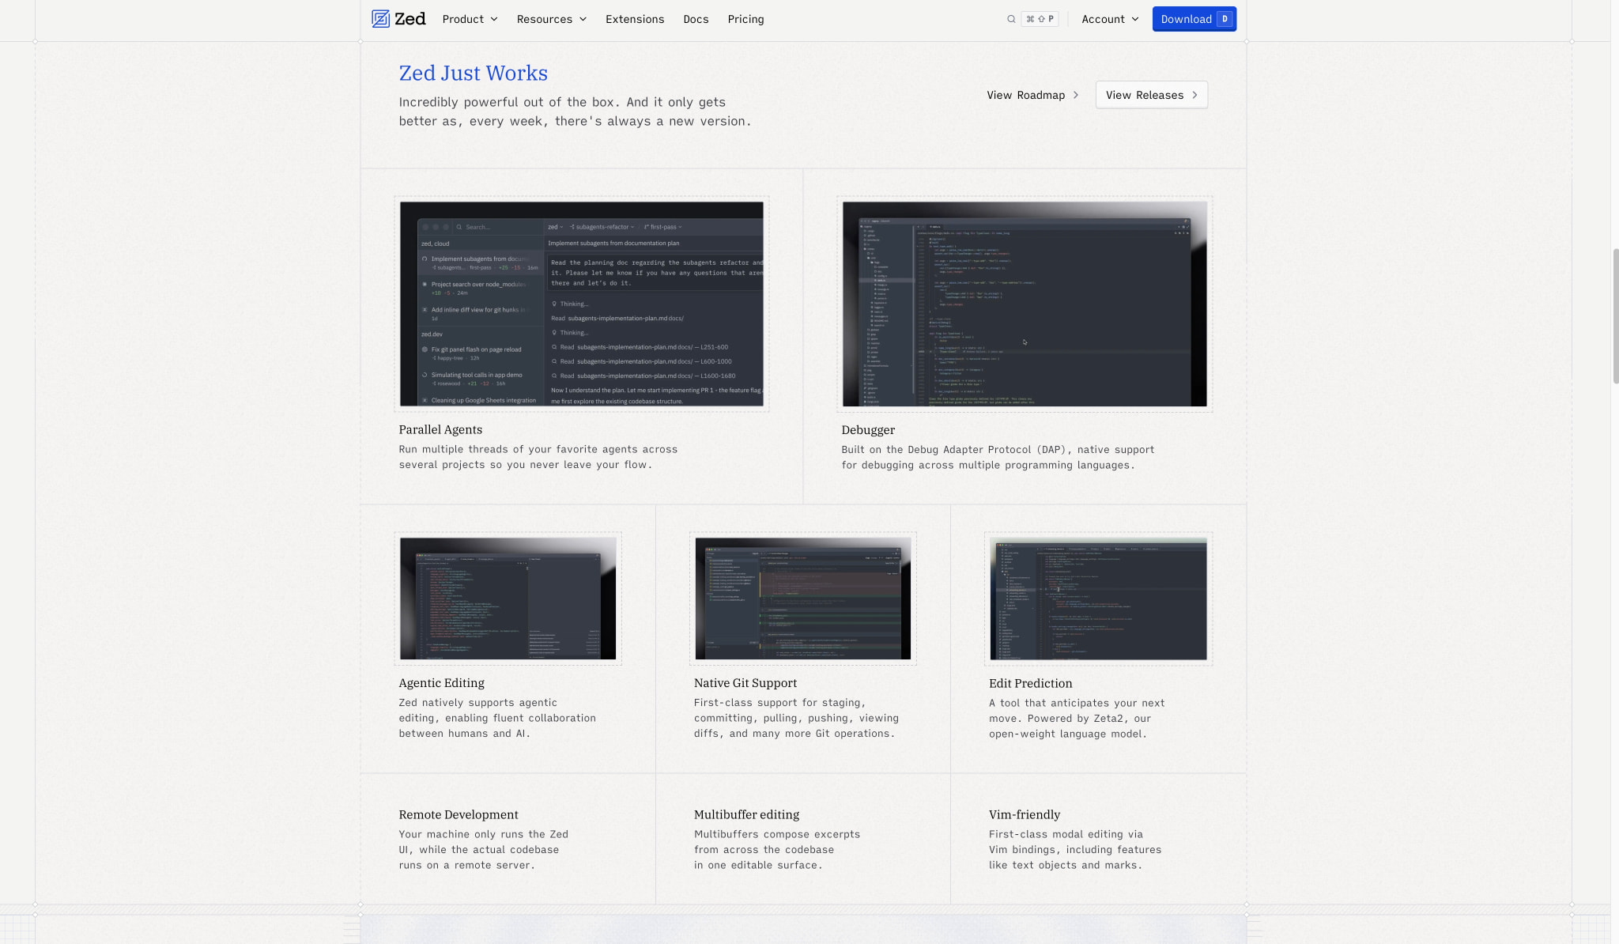The height and width of the screenshot is (944, 1619).
Task: Open the Edit Prediction screenshot thumbnail
Action: (x=1098, y=598)
